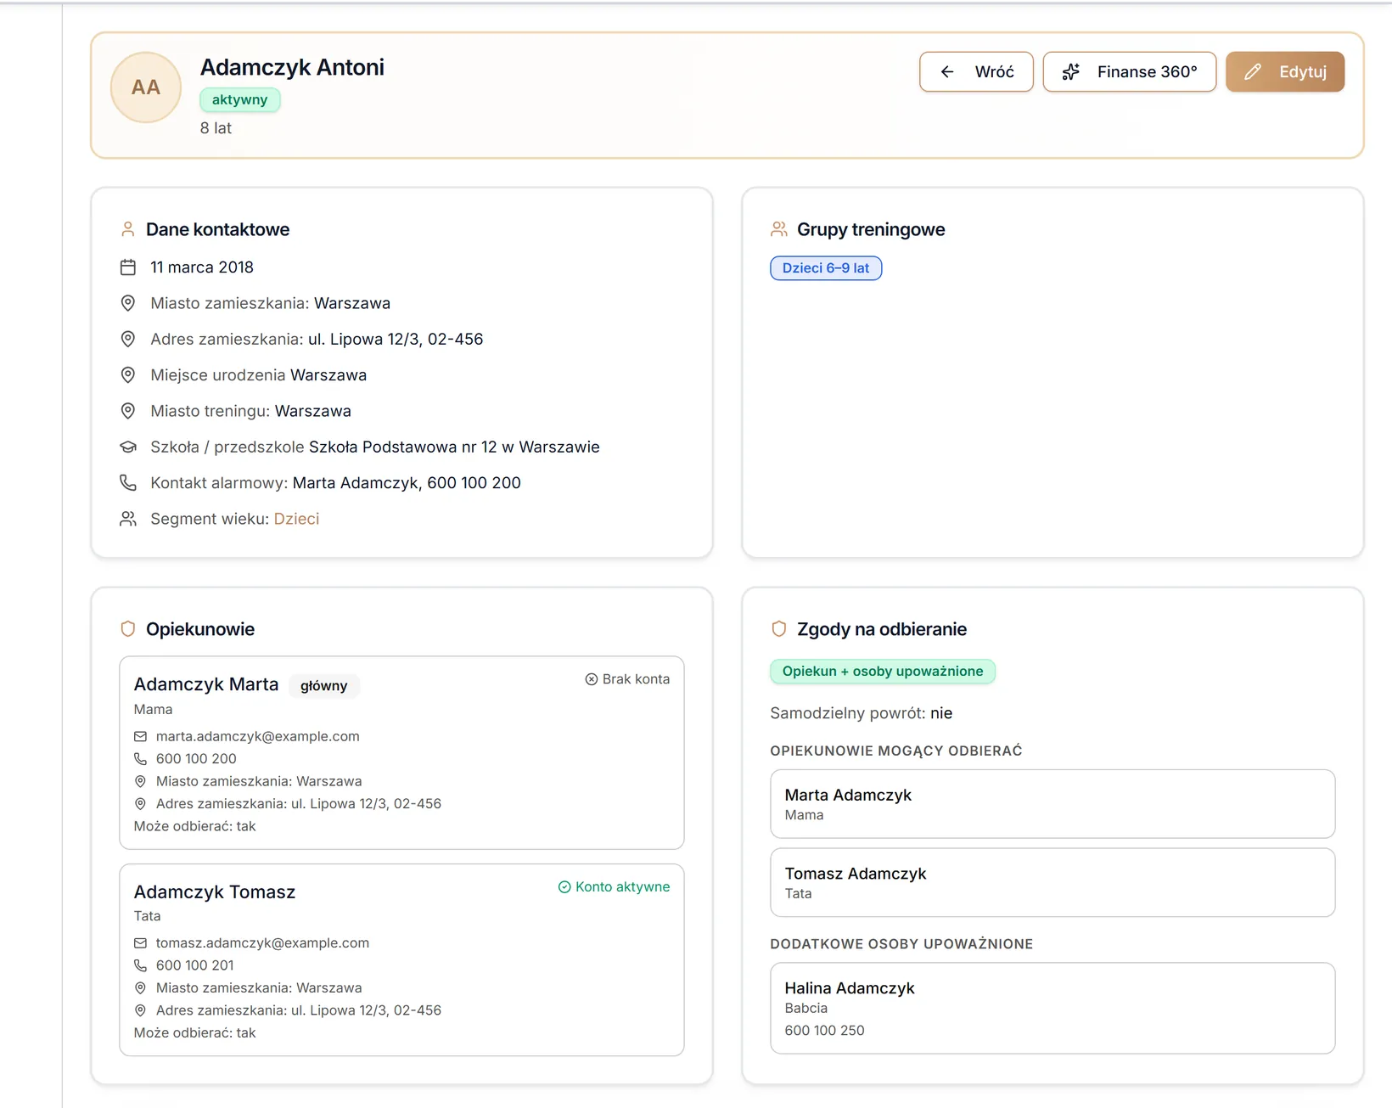Click the Edytuj button
Image resolution: width=1392 pixels, height=1108 pixels.
[x=1285, y=72]
